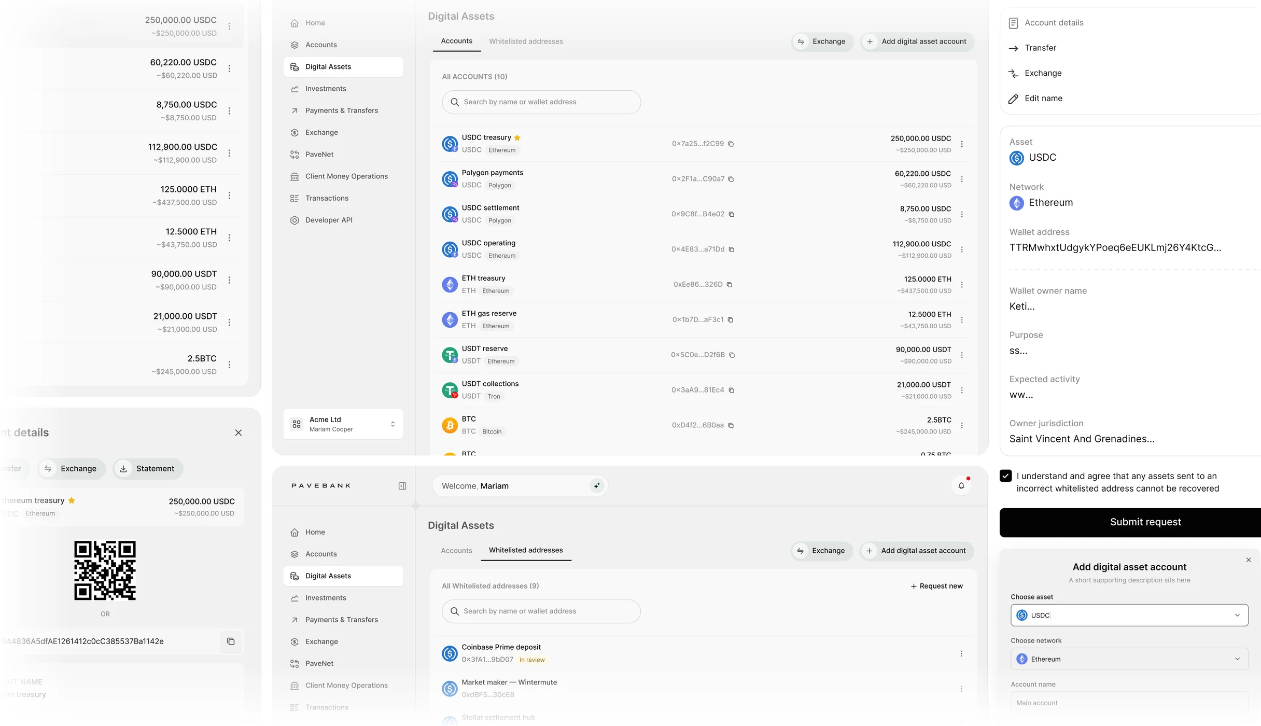Open the options menu for Coinbase Prime deposit
This screenshot has height=726, width=1261.
coord(961,654)
